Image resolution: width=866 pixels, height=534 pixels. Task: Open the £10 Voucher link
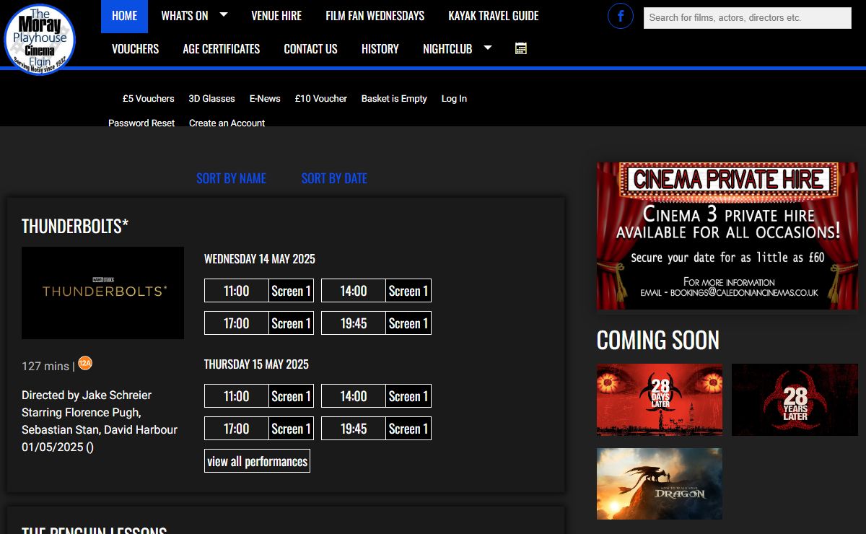pos(321,99)
